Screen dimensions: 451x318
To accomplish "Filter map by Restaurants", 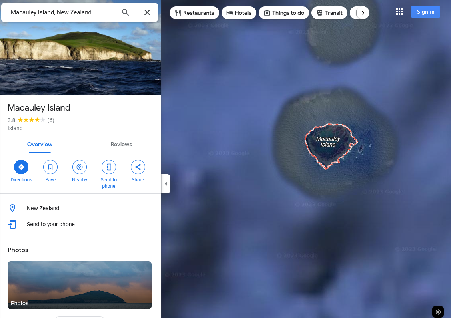I will [194, 13].
